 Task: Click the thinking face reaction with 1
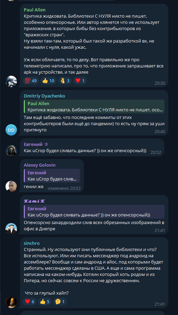60,302
